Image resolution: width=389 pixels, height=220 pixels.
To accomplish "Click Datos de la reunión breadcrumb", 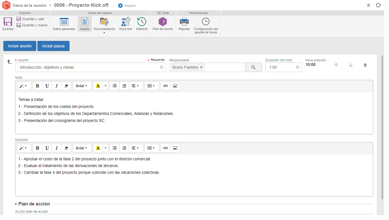I will (x=30, y=5).
